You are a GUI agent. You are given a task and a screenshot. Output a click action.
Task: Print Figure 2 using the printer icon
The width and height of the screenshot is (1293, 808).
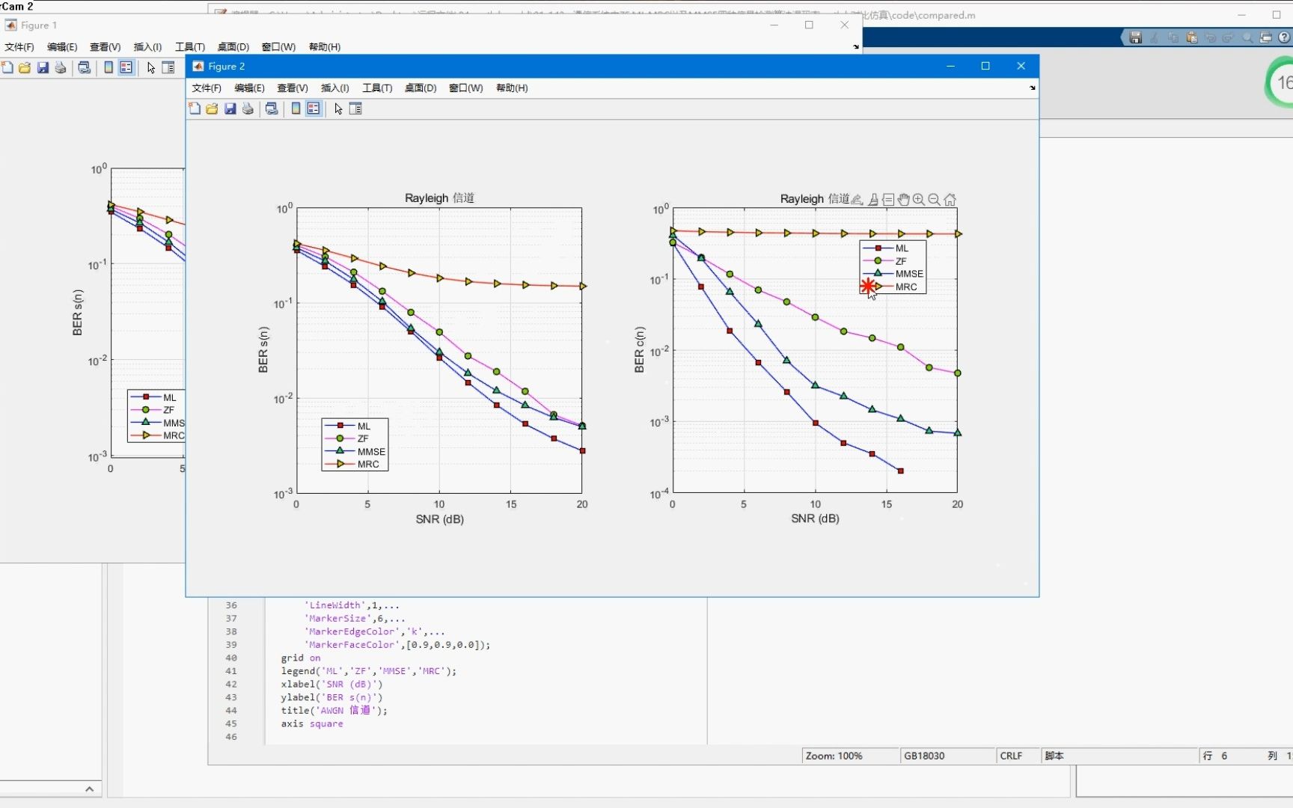[x=248, y=108]
